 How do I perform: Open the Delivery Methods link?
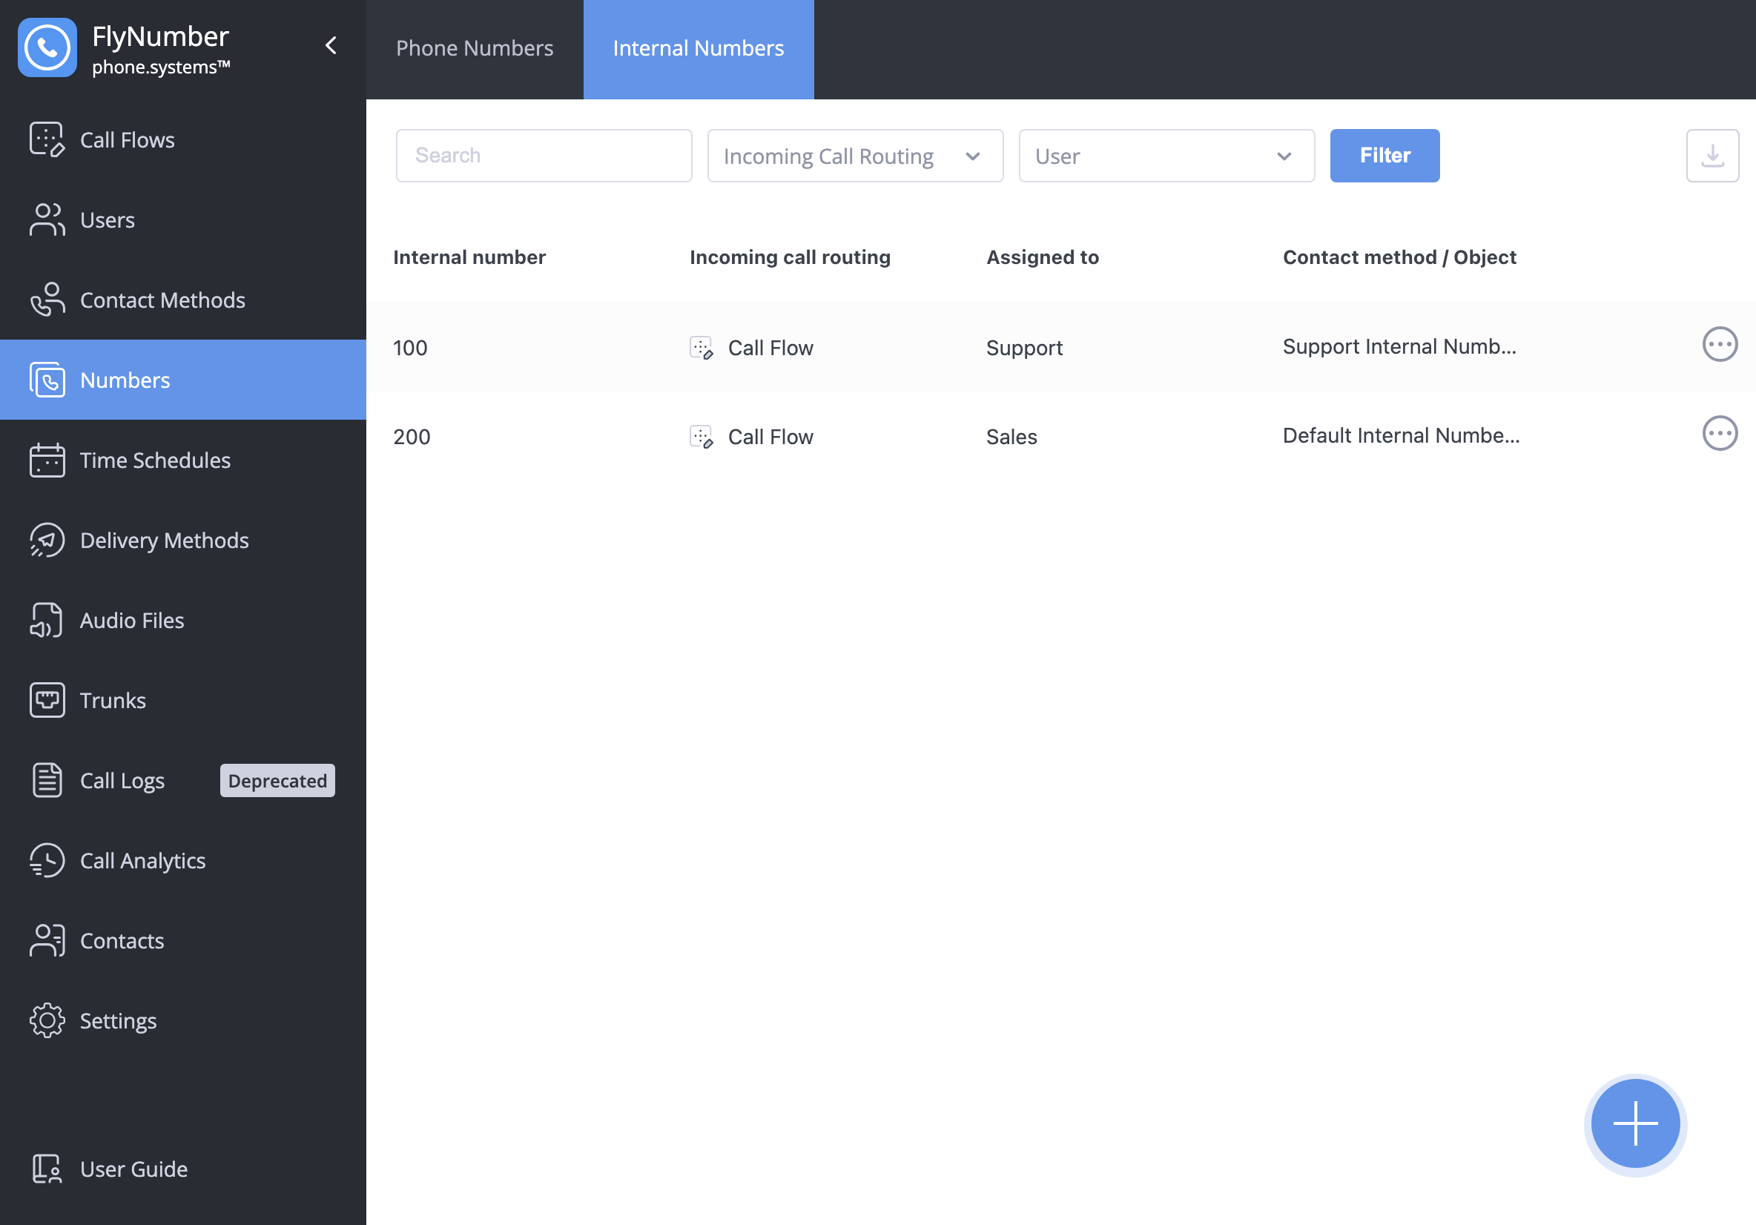pyautogui.click(x=165, y=541)
